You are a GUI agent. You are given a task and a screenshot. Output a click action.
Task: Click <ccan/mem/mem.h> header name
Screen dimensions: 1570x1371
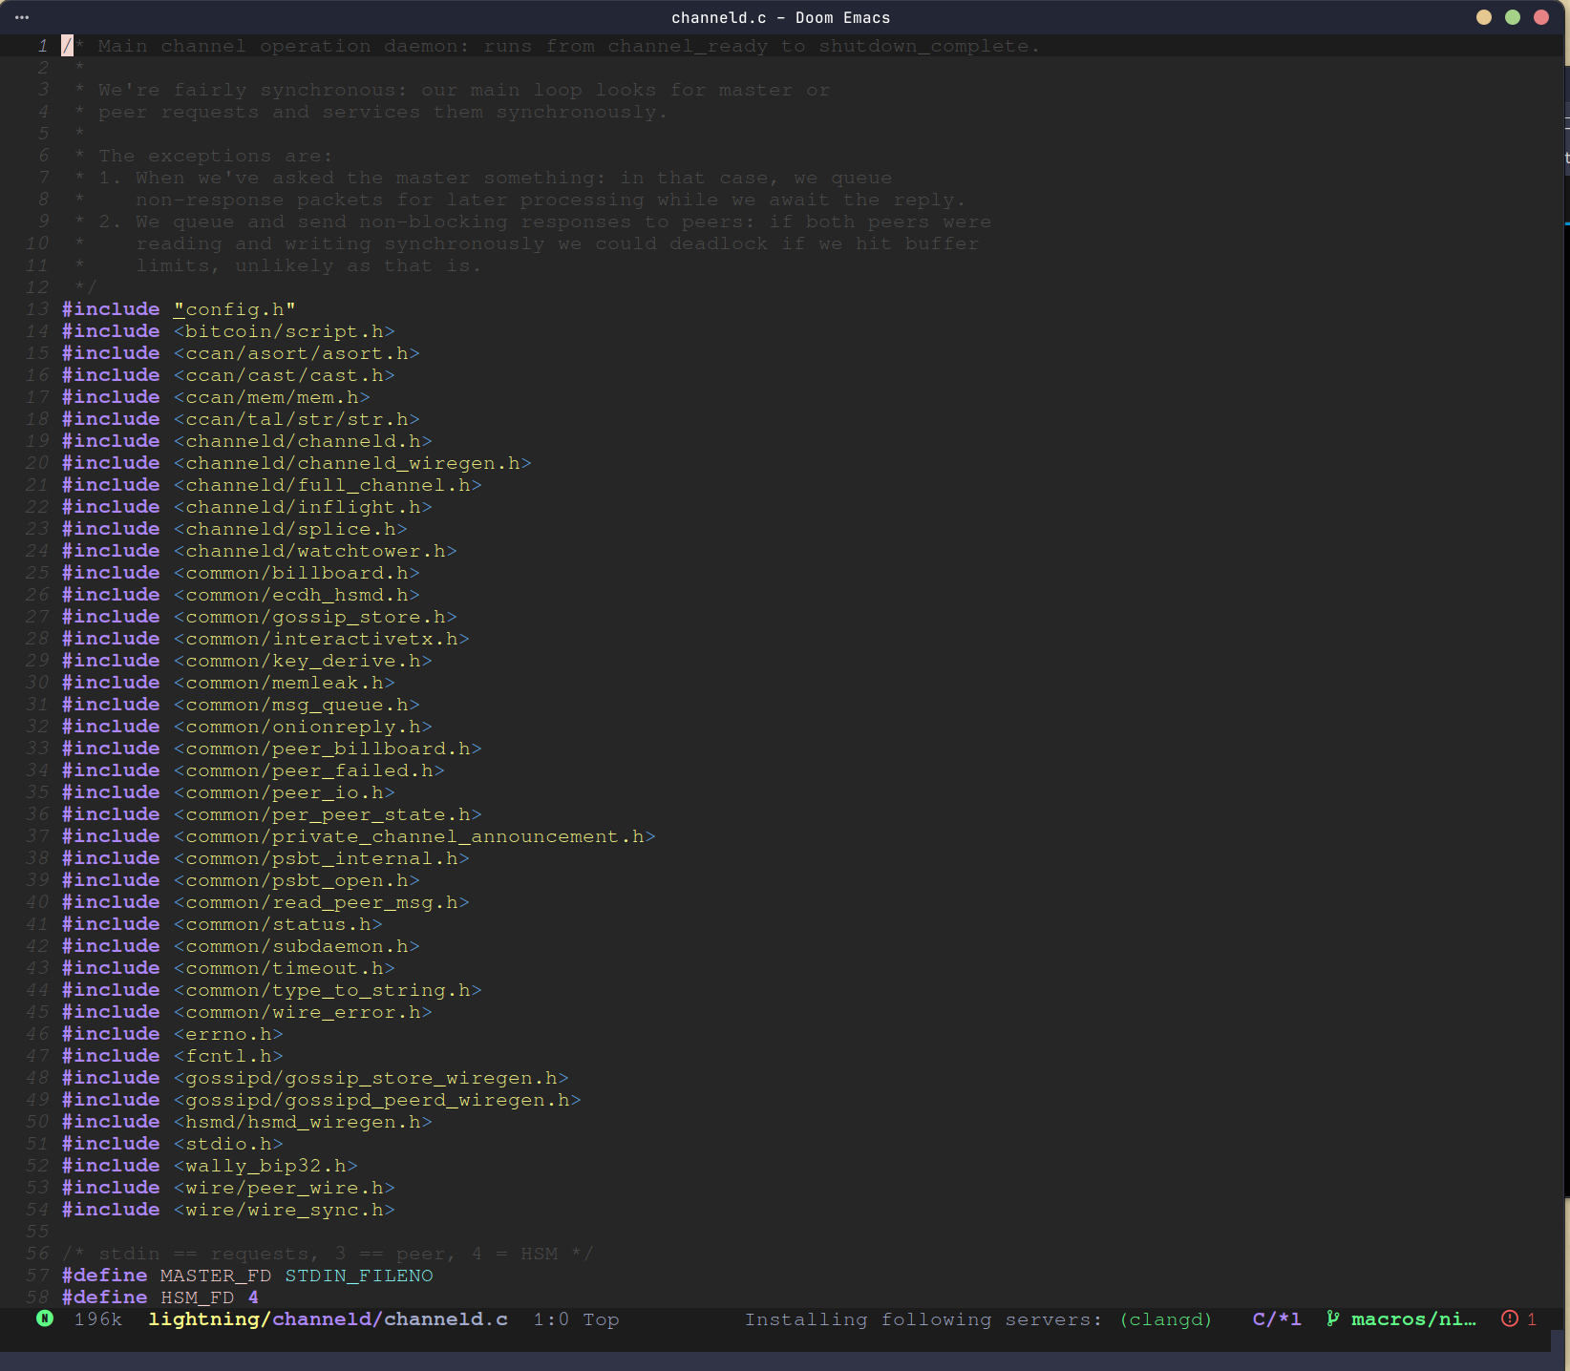click(272, 397)
